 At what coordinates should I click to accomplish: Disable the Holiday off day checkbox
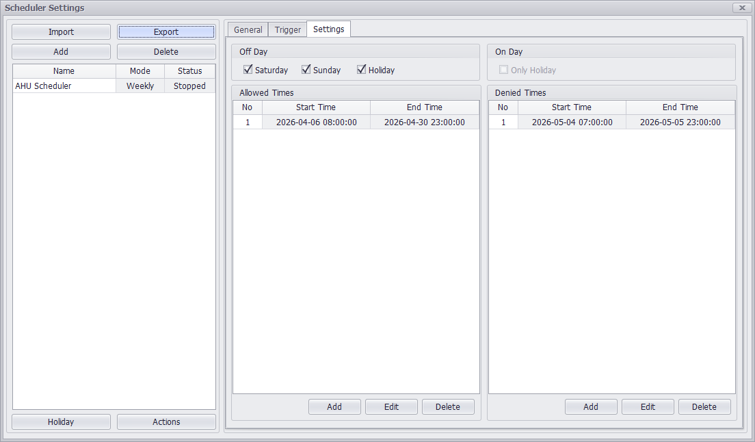pos(362,70)
